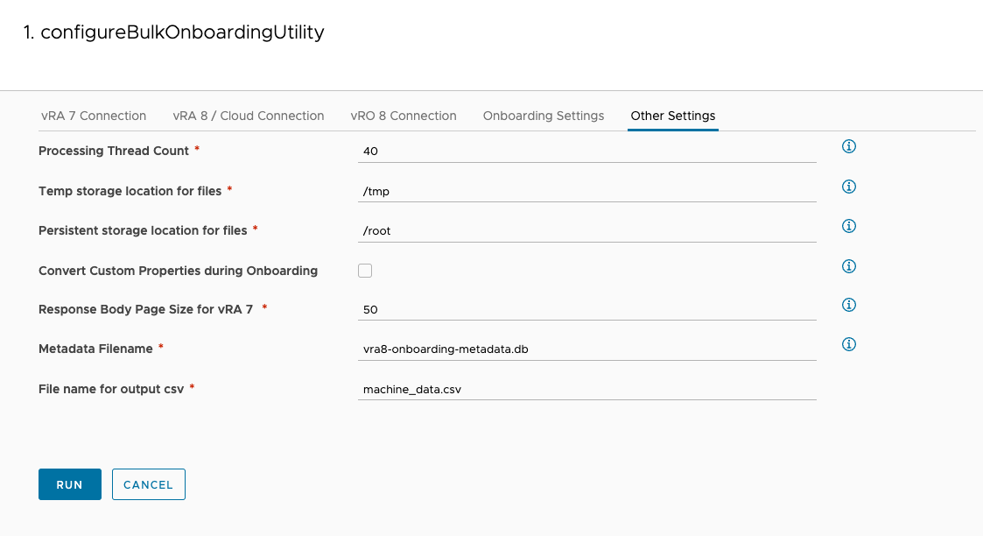Click info icon for Response Body Page Size

pos(848,305)
